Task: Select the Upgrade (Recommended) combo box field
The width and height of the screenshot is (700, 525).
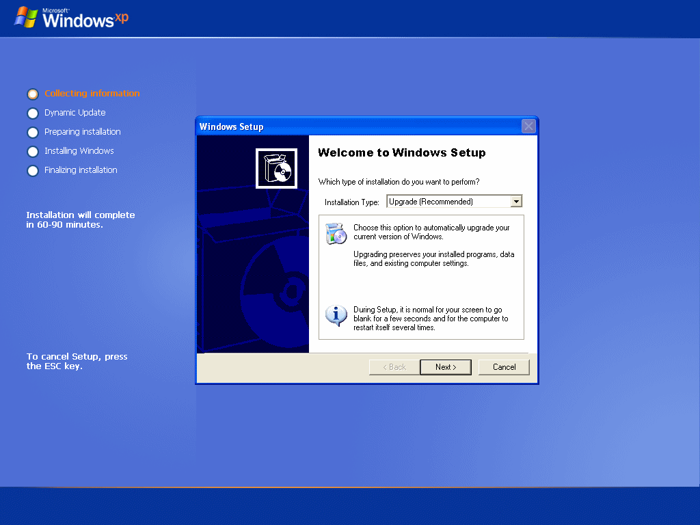Action: 454,202
